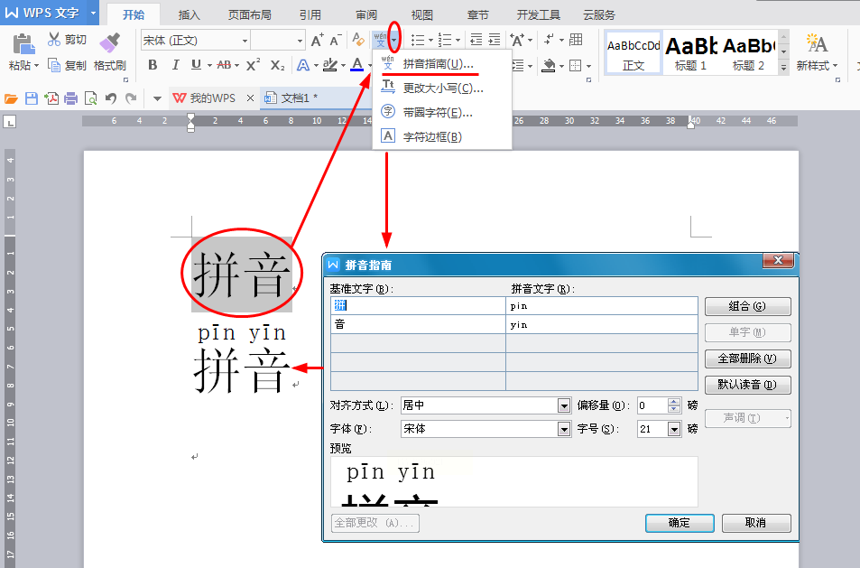Apply the 标题 1 style
860x568 pixels.
click(x=690, y=52)
